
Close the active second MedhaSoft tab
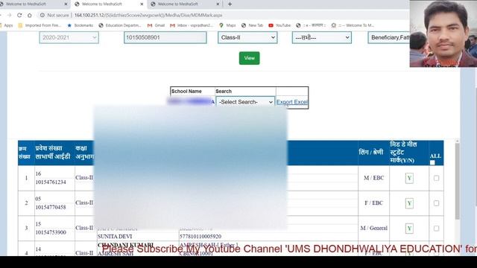click(x=142, y=4)
